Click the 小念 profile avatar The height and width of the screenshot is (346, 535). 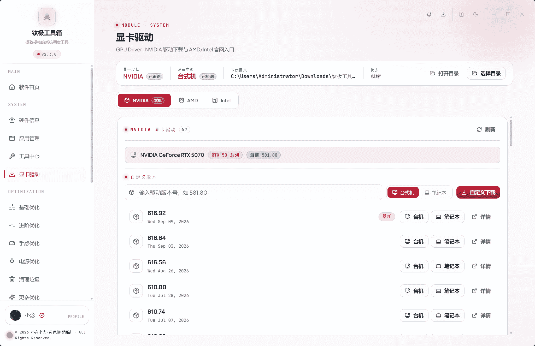click(x=15, y=315)
